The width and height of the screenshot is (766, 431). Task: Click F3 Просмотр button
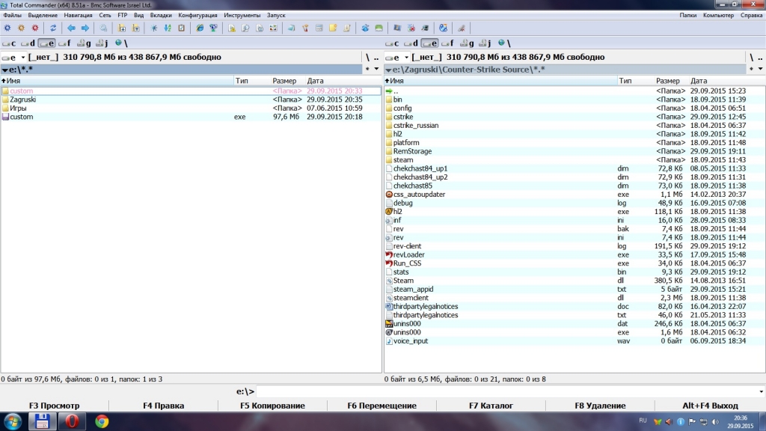pos(54,406)
